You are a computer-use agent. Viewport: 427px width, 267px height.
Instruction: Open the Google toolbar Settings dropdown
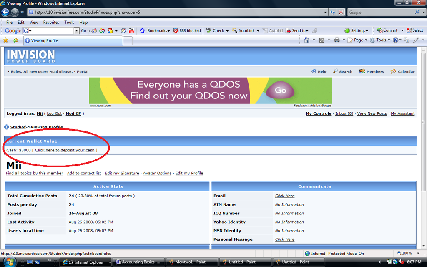click(357, 30)
